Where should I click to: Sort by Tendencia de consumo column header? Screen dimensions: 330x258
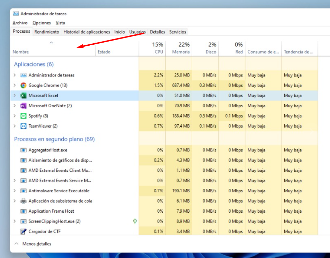coord(300,48)
